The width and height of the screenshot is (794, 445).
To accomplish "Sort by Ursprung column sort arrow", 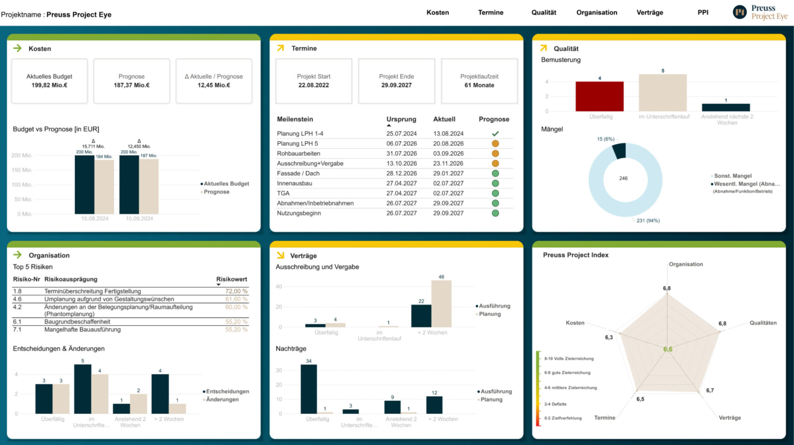I will point(389,125).
